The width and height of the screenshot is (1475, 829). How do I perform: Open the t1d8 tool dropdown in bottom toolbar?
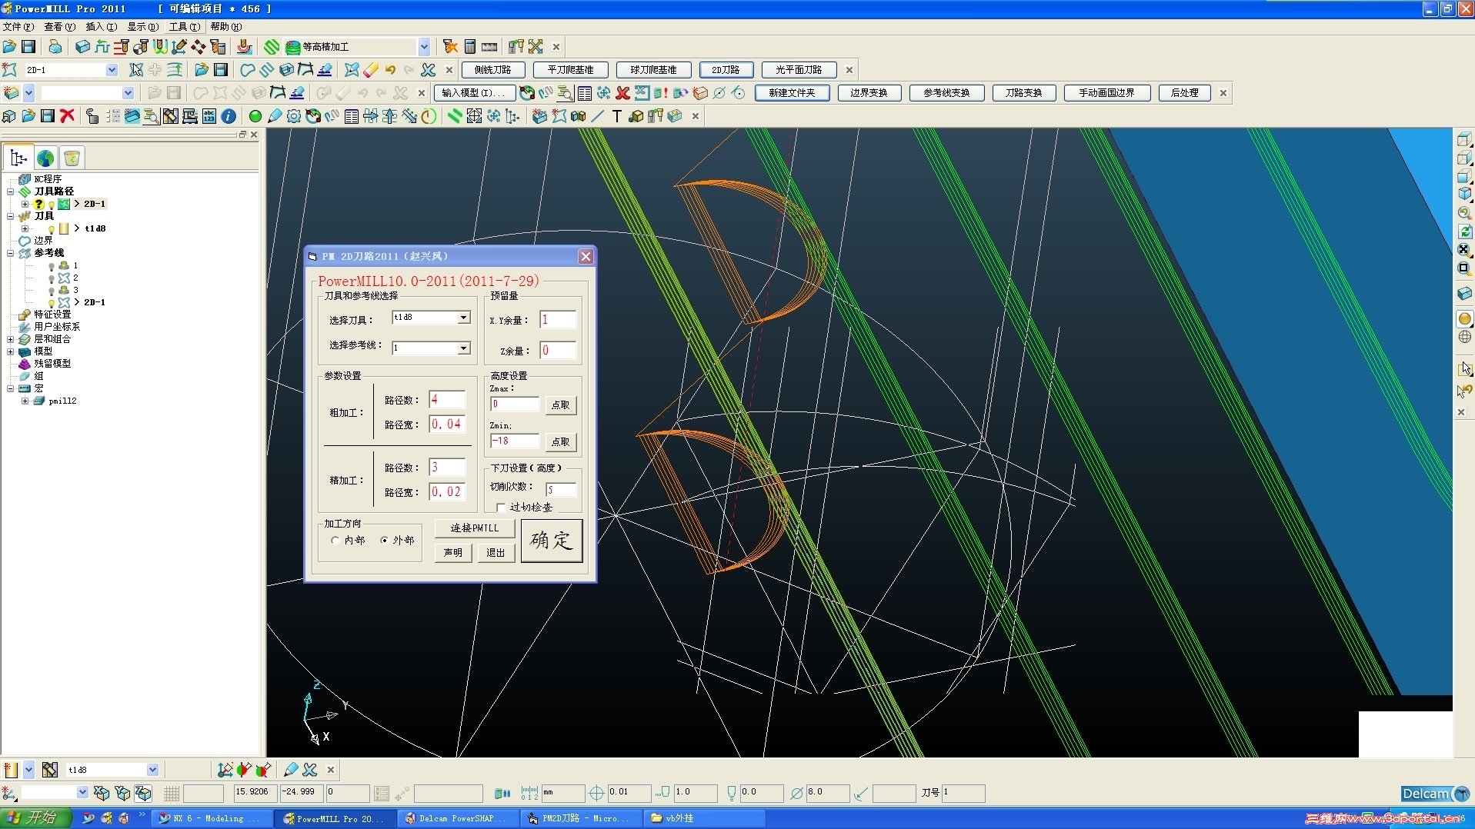(152, 770)
